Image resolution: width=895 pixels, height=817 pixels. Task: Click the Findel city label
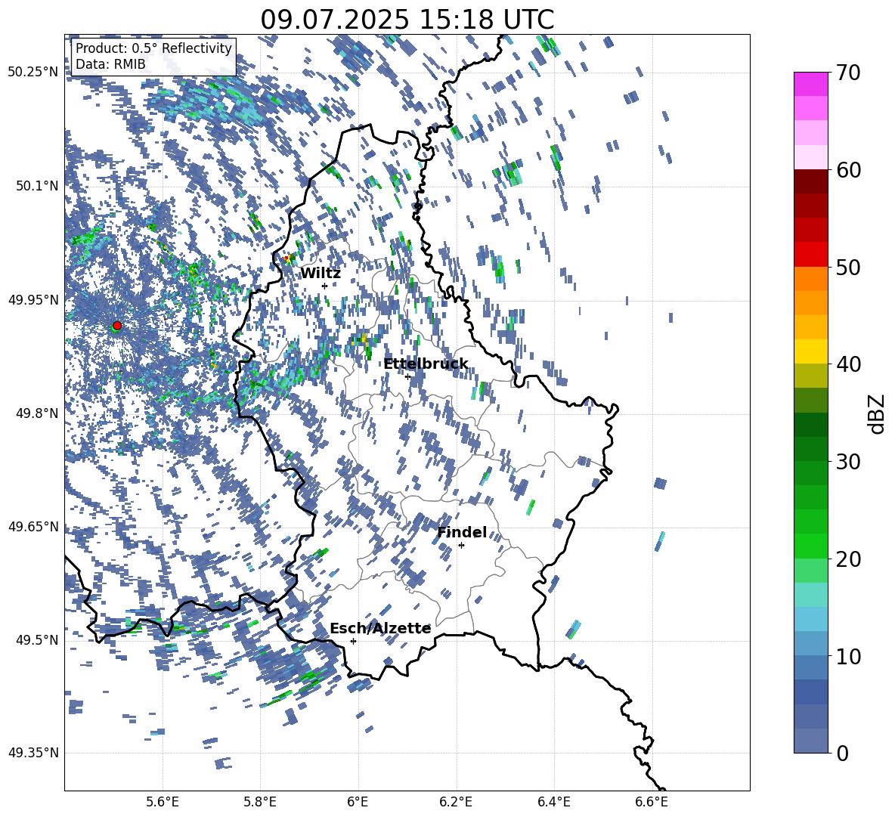click(462, 533)
